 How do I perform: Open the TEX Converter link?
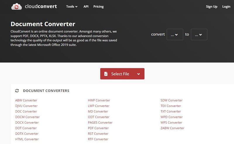(x=171, y=106)
